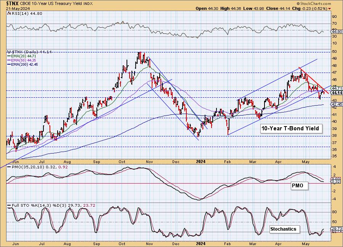Click the Dec label under the price panel
Screen dimensions: 343x247
click(176, 162)
